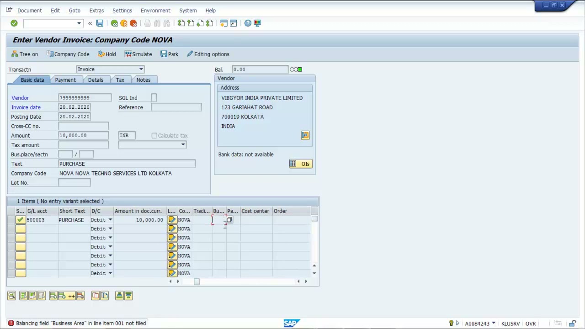The width and height of the screenshot is (585, 329).
Task: Click the status bar yellow question mark icon
Action: pos(451,324)
